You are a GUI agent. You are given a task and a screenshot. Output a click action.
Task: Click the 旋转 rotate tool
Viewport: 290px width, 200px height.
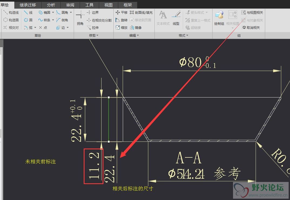point(122,20)
